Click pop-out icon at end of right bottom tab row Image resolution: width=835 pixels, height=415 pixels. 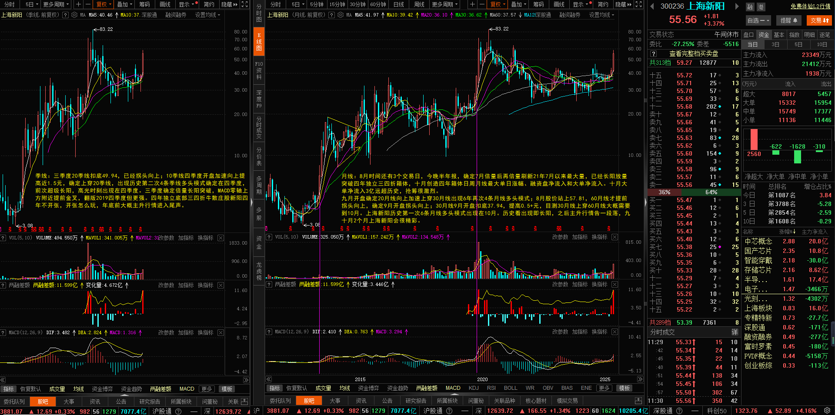click(638, 400)
